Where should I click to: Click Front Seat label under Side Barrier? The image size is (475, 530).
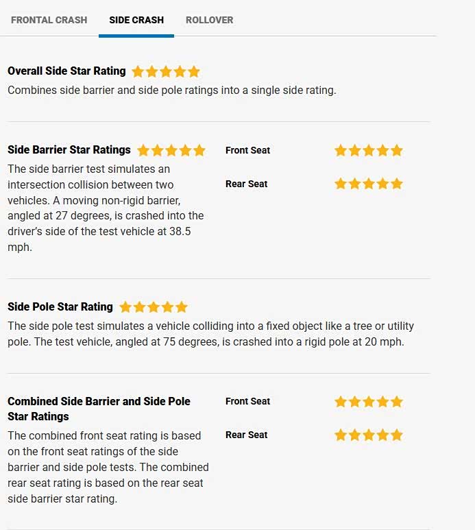pyautogui.click(x=247, y=150)
